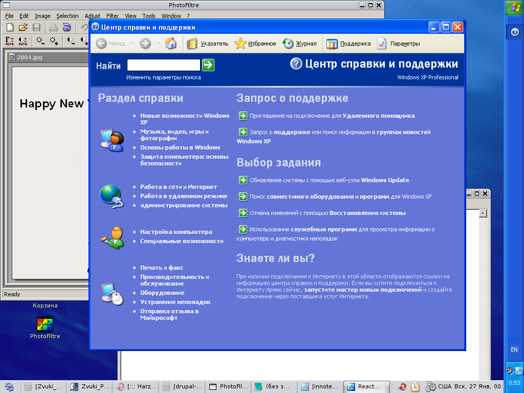Open Image menu in PhotoFiltre
The width and height of the screenshot is (524, 393).
[x=42, y=16]
